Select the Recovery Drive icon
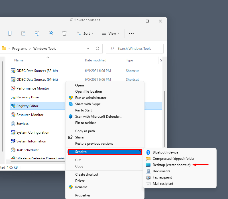The height and width of the screenshot is (199, 228). tap(13, 98)
